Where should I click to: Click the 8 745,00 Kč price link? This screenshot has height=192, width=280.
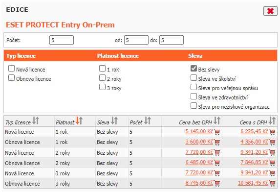click(199, 183)
